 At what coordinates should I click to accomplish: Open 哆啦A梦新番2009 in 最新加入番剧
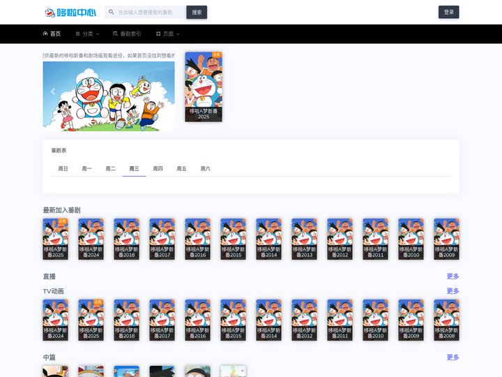[x=446, y=239]
